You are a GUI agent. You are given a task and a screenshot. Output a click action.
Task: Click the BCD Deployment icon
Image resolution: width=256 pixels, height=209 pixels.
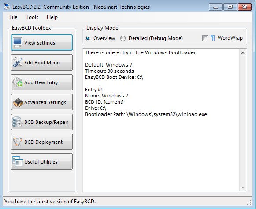[18, 142]
